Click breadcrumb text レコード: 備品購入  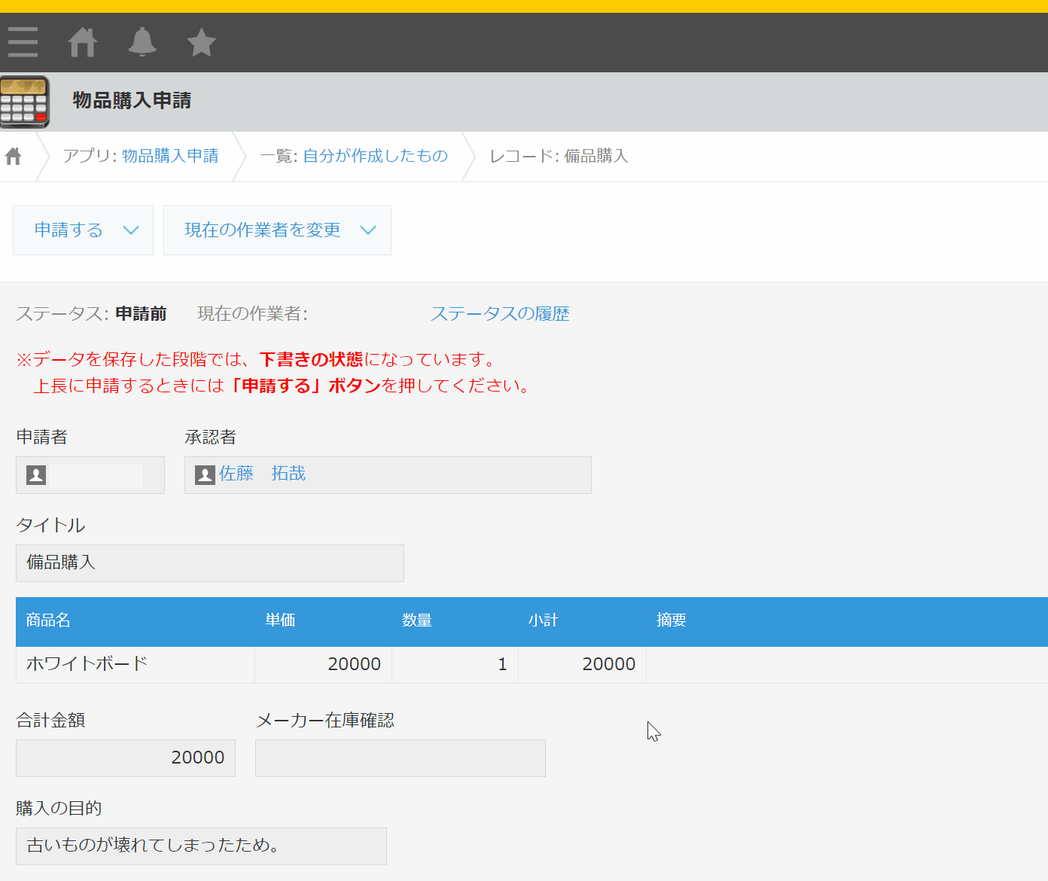[x=559, y=156]
